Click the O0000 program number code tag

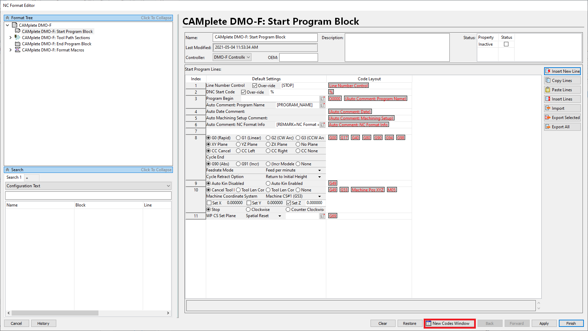point(335,98)
